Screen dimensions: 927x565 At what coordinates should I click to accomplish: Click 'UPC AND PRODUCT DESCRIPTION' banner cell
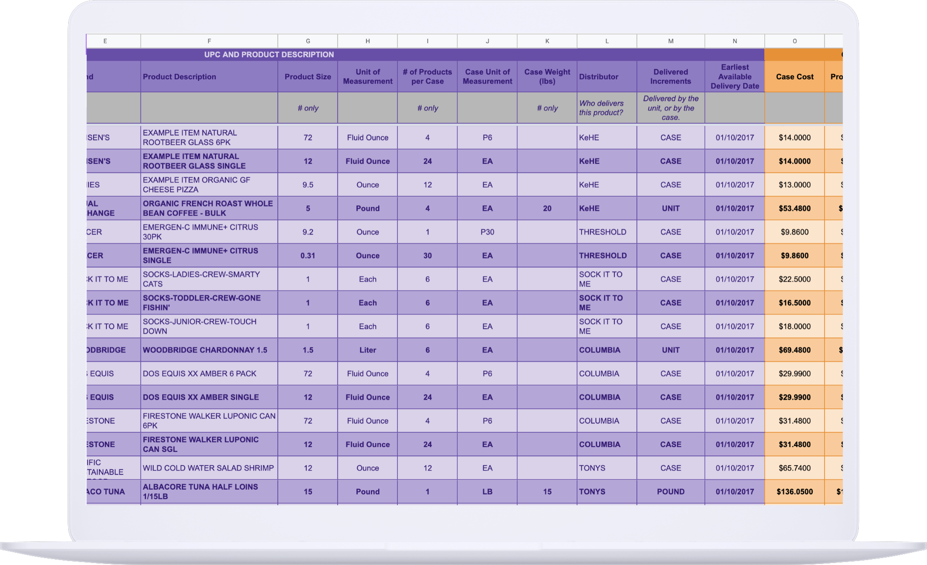pos(425,54)
